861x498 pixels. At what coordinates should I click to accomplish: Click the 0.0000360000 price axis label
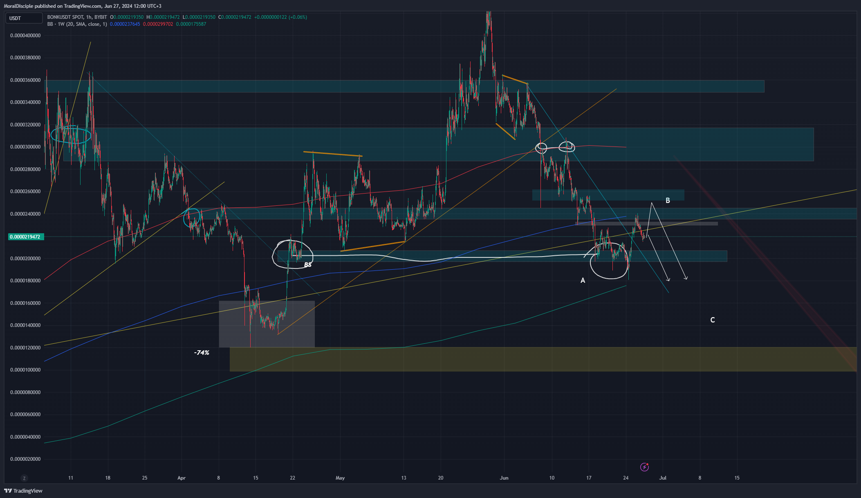tap(25, 80)
